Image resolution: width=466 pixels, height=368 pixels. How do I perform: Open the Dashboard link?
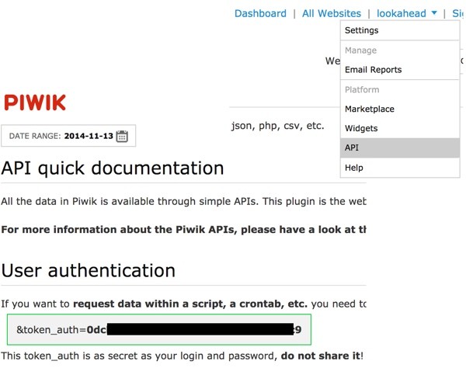(x=260, y=13)
